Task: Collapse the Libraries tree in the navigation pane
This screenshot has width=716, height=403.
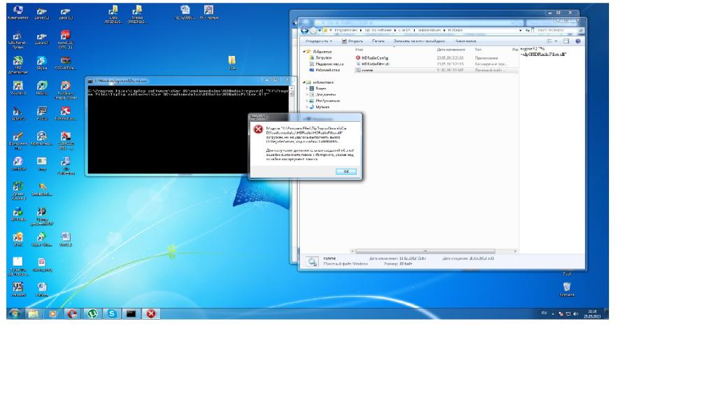Action: (304, 82)
